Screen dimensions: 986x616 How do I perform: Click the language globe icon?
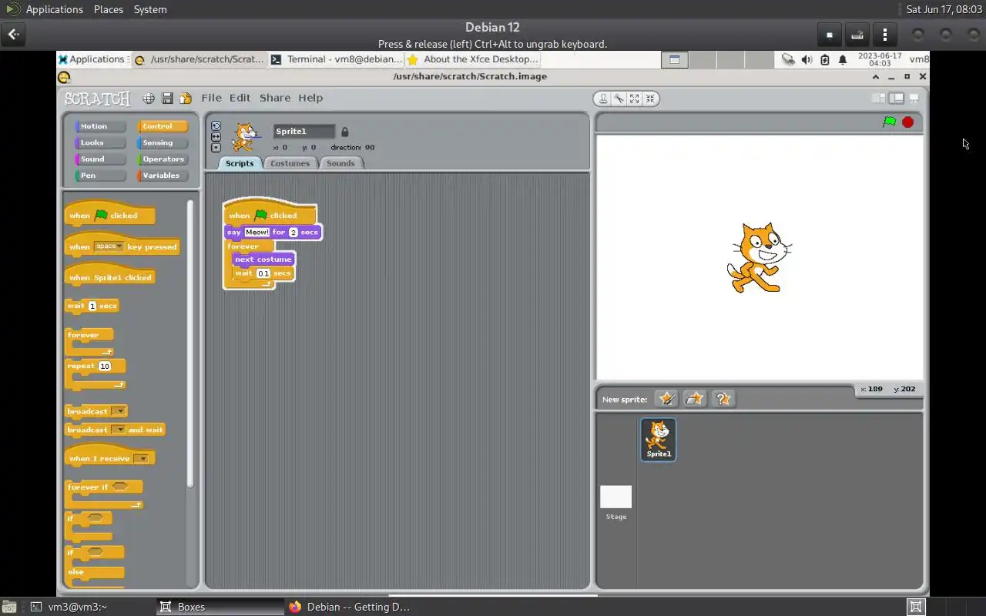(x=148, y=99)
